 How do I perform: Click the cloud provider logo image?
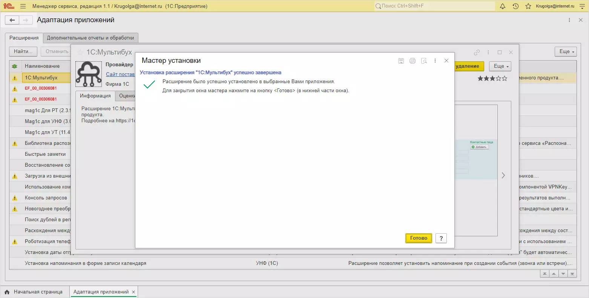(x=89, y=74)
